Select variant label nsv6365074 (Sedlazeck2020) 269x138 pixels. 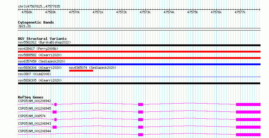[93, 68]
